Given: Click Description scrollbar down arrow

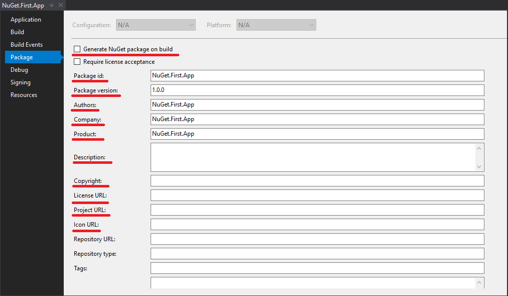Looking at the screenshot, I should [479, 167].
